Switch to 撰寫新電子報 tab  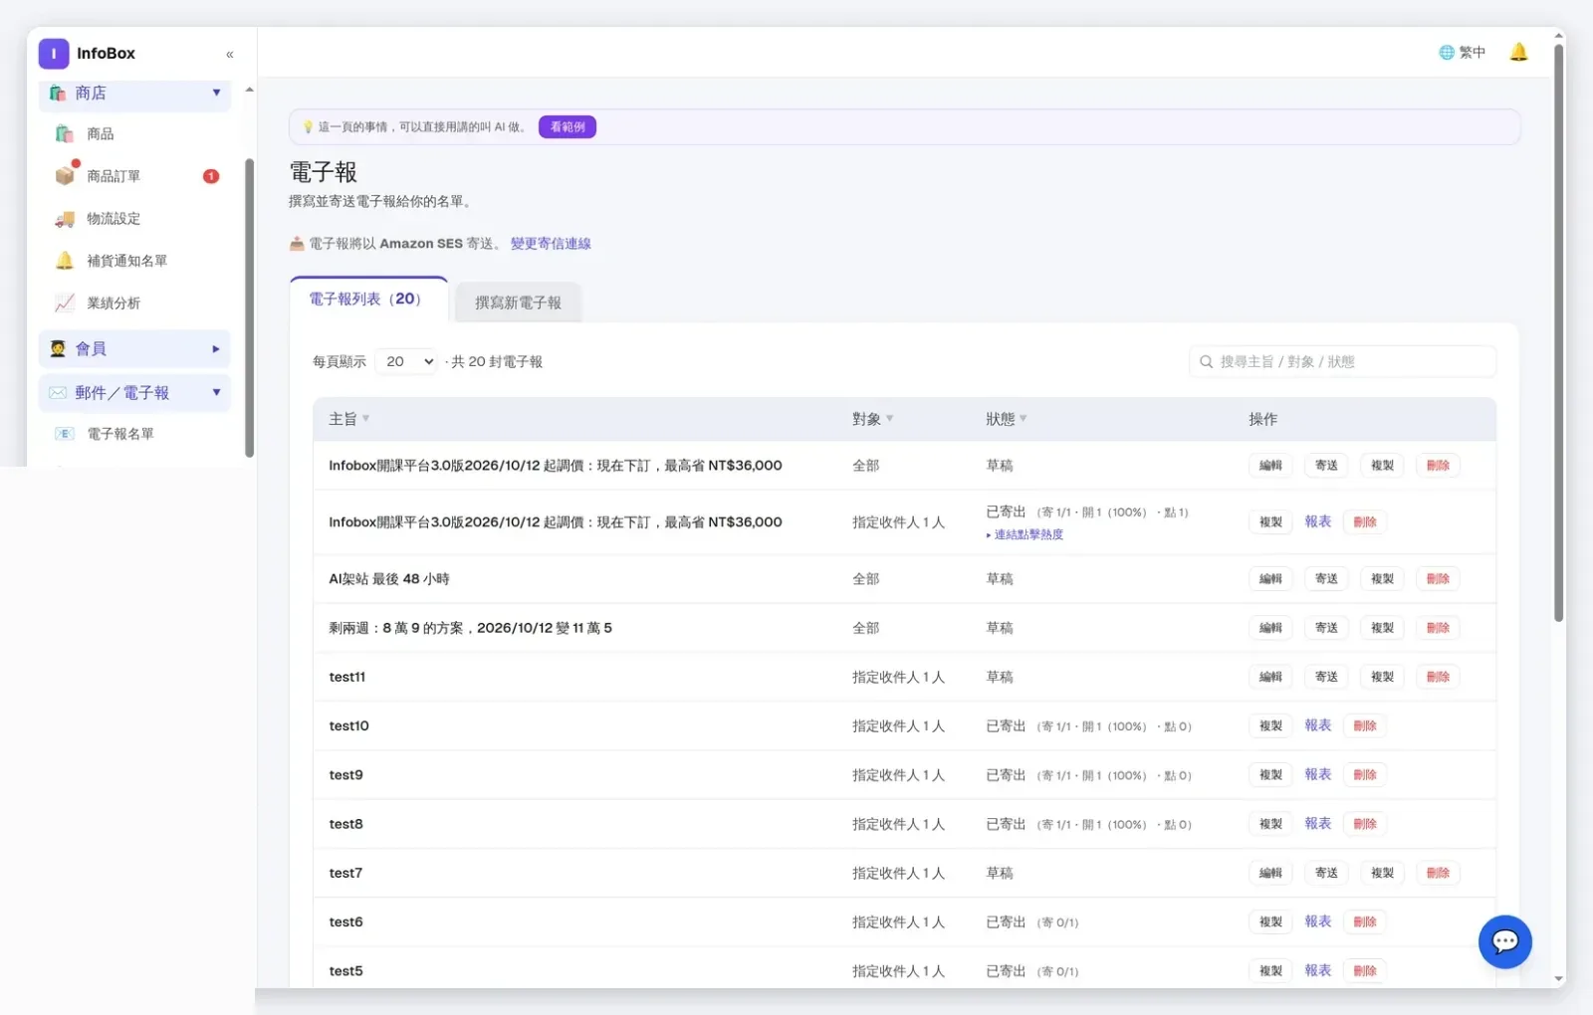[518, 303]
